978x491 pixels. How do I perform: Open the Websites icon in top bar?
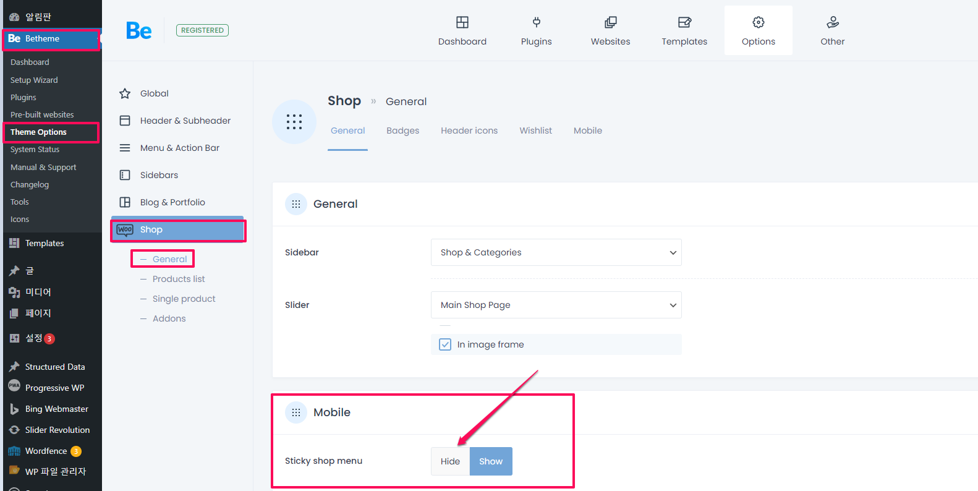pyautogui.click(x=610, y=23)
